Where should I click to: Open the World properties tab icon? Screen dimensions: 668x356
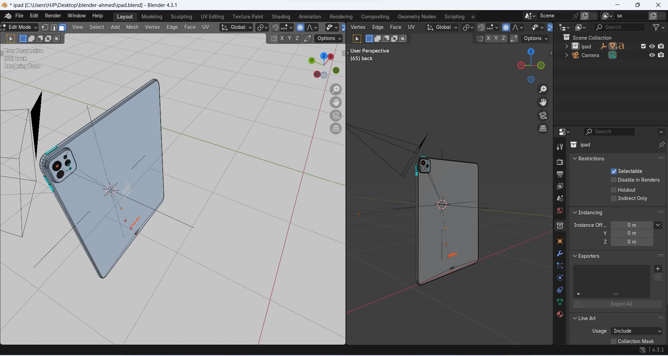point(560,211)
